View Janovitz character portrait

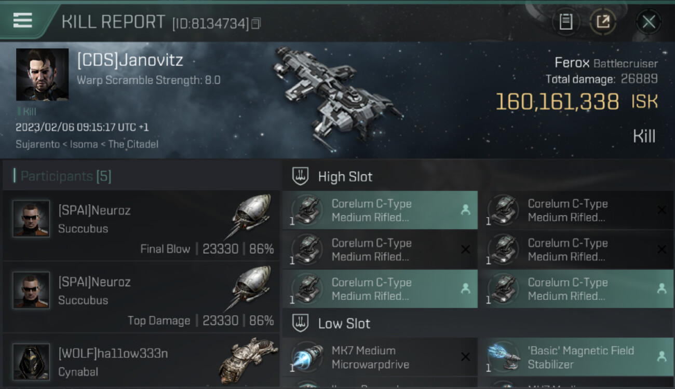point(42,75)
